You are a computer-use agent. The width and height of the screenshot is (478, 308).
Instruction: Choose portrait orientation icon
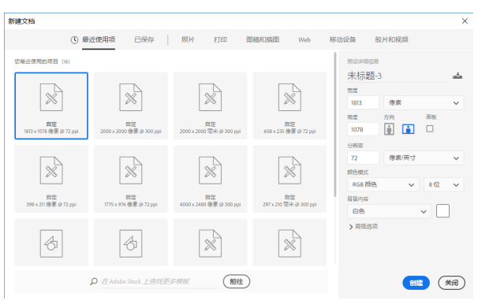tap(389, 129)
